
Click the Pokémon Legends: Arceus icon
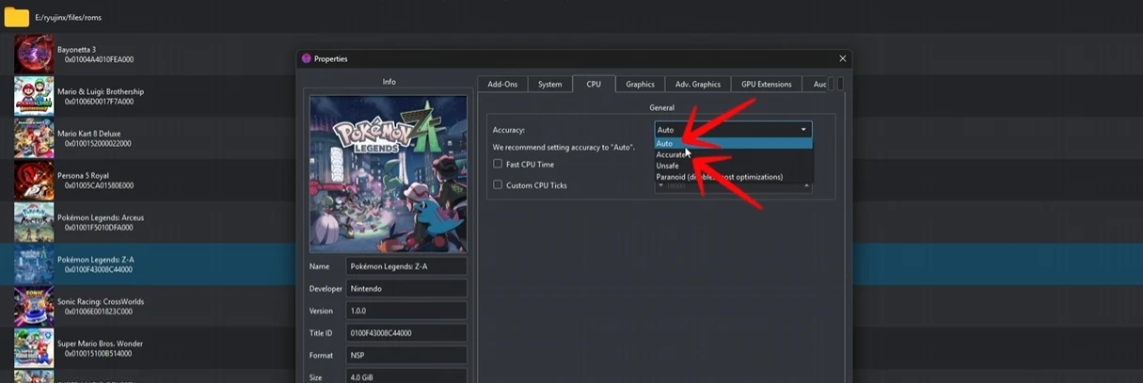(x=33, y=222)
